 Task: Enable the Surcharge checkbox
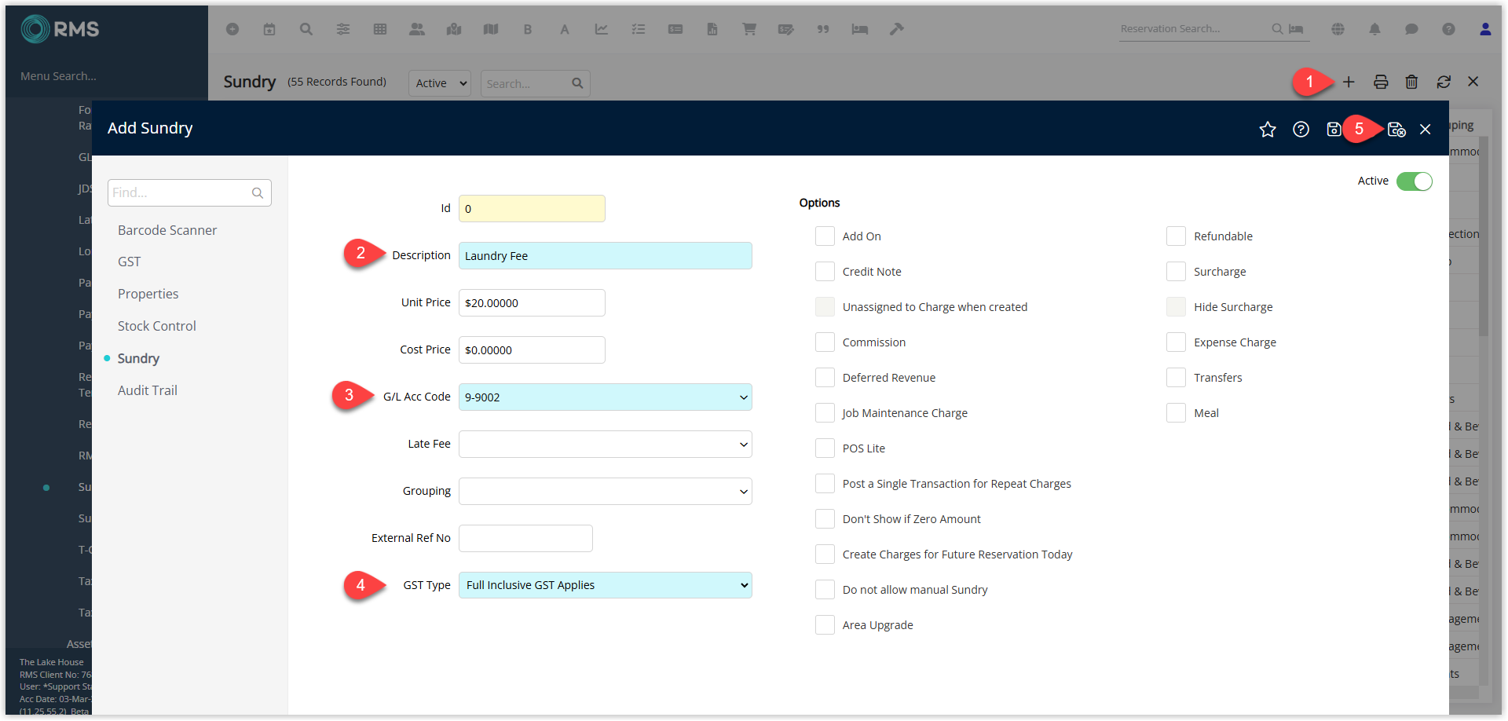[x=1176, y=272]
